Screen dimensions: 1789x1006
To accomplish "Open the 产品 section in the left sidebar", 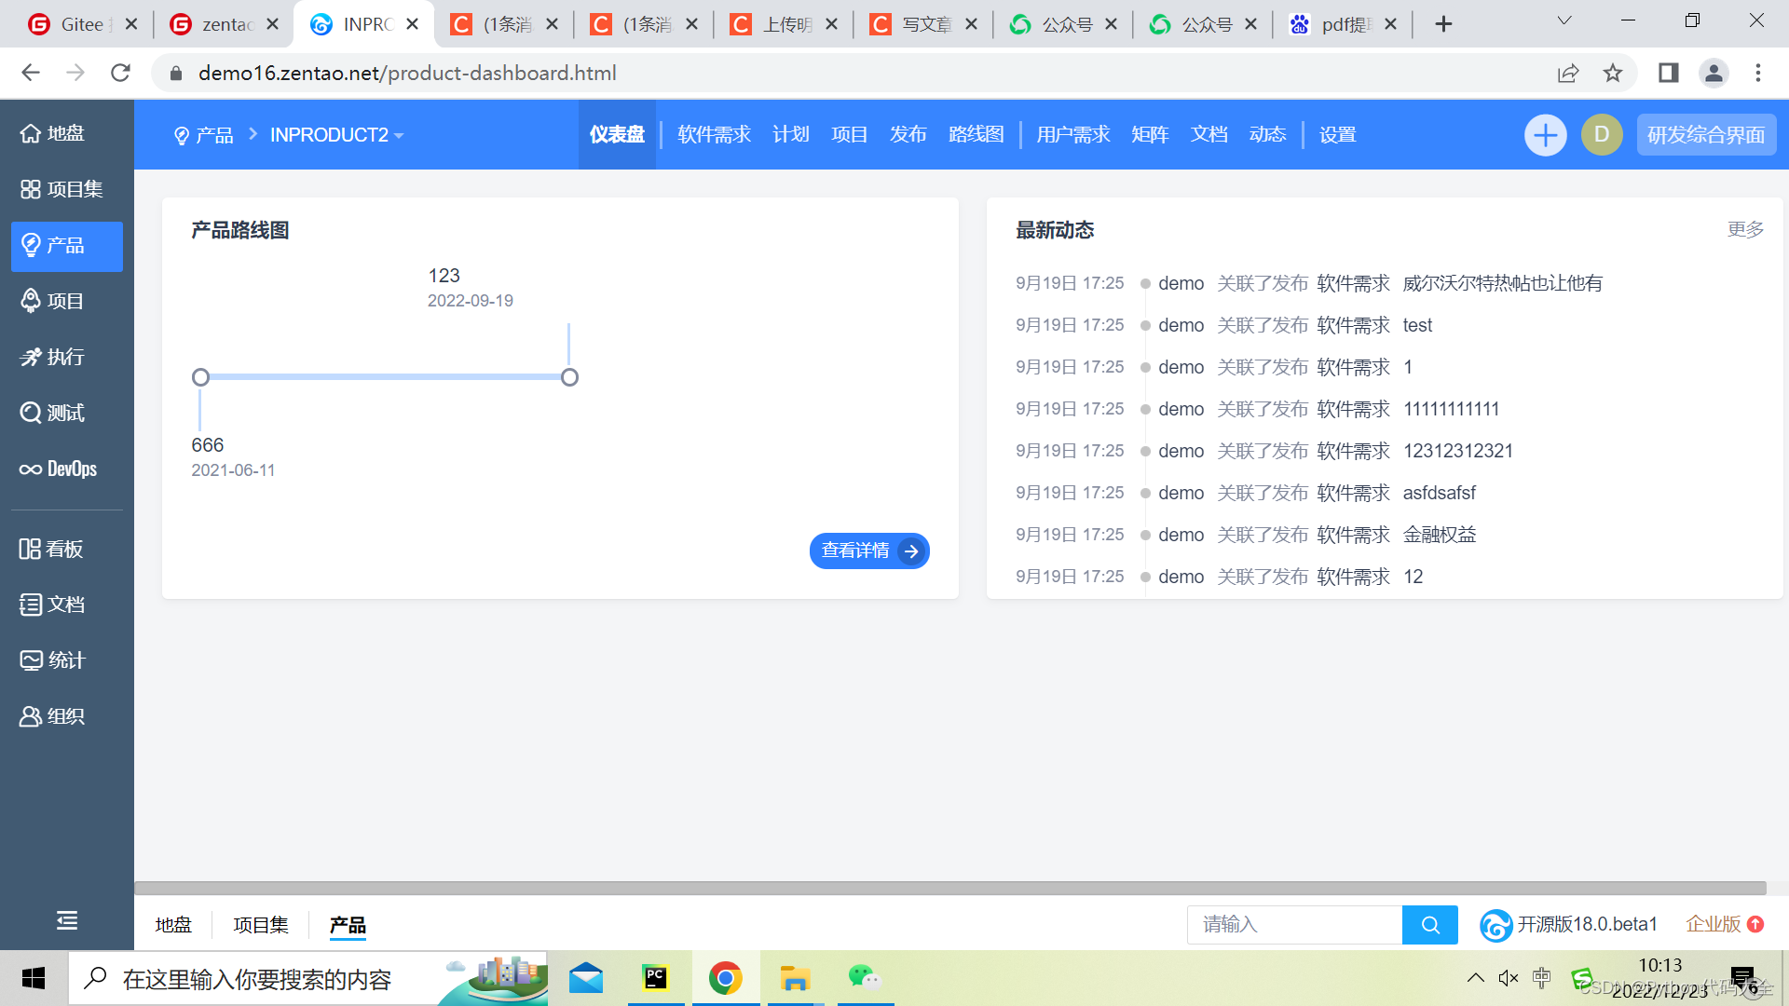I will pyautogui.click(x=65, y=245).
